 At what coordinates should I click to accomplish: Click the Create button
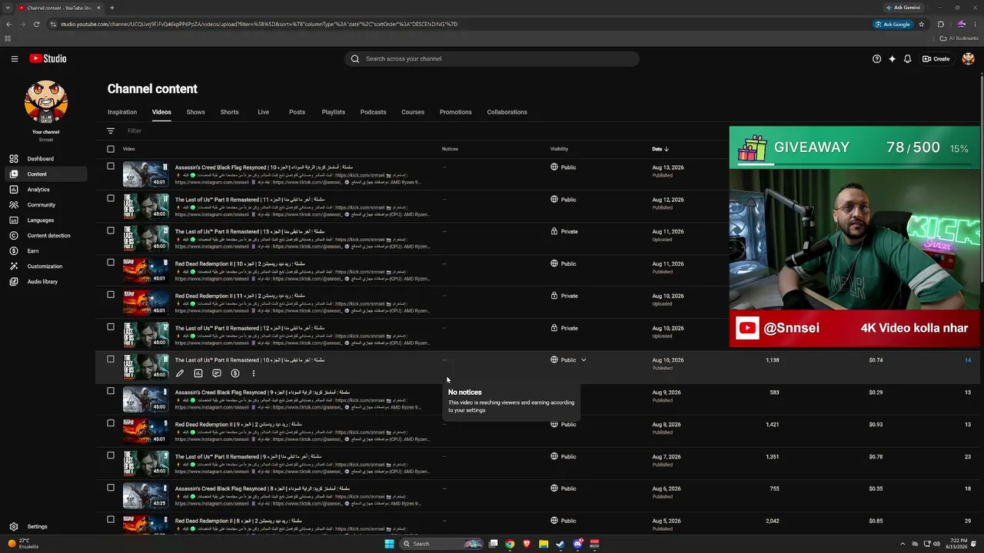(936, 58)
